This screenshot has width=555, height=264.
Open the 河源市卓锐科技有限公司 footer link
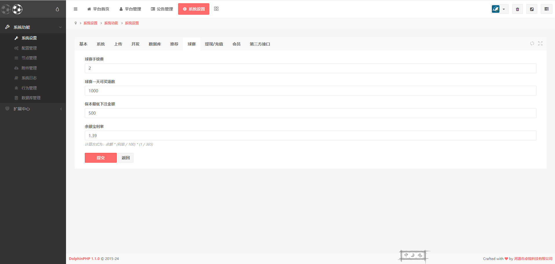click(533, 259)
